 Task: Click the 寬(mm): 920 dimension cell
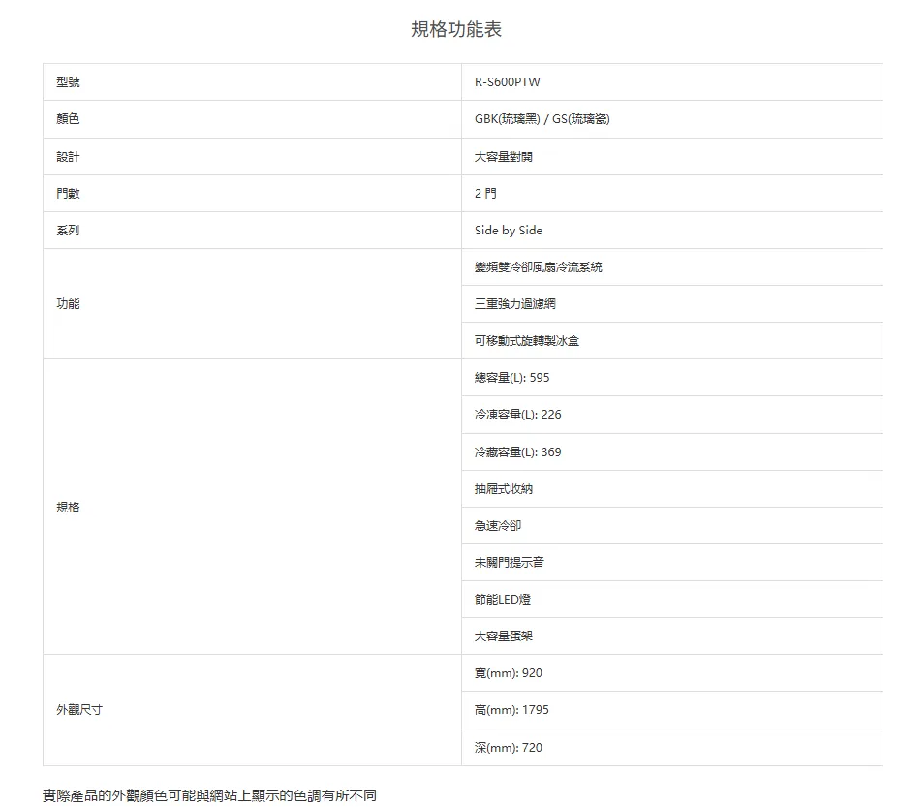(x=508, y=672)
